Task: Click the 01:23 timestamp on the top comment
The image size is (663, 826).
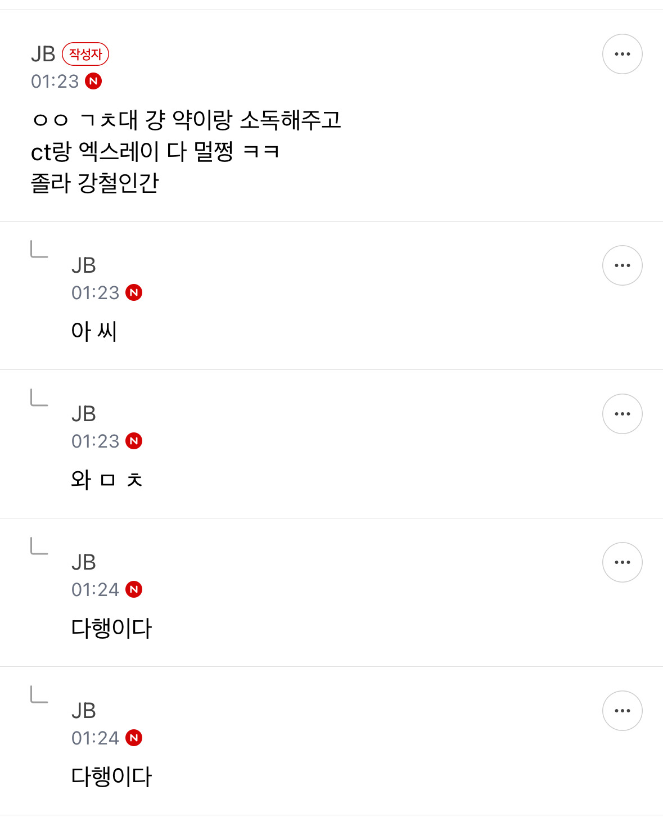Action: [55, 82]
